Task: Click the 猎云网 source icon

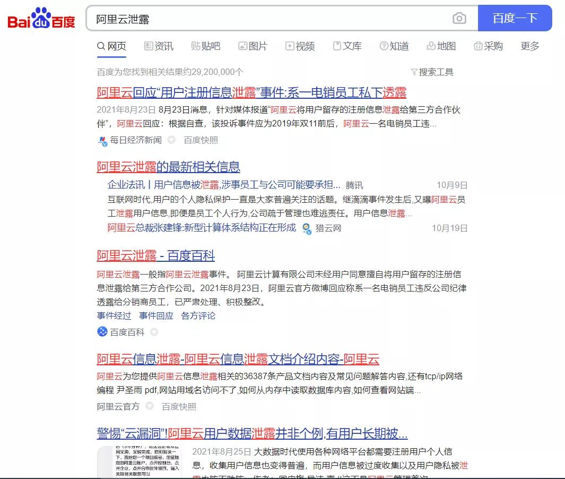Action: [307, 229]
